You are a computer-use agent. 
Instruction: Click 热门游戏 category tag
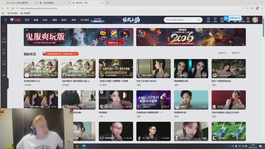[x=103, y=85]
